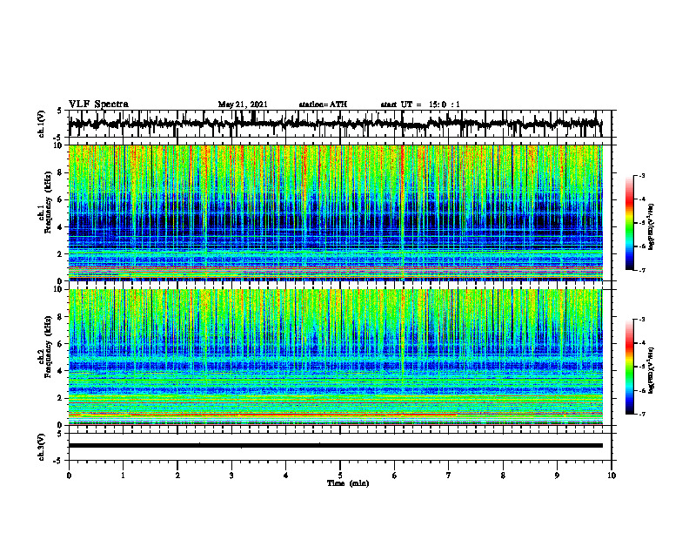689x533 pixels.
Task: Click the ch.3 flat black waveform bar
Action: [335, 446]
